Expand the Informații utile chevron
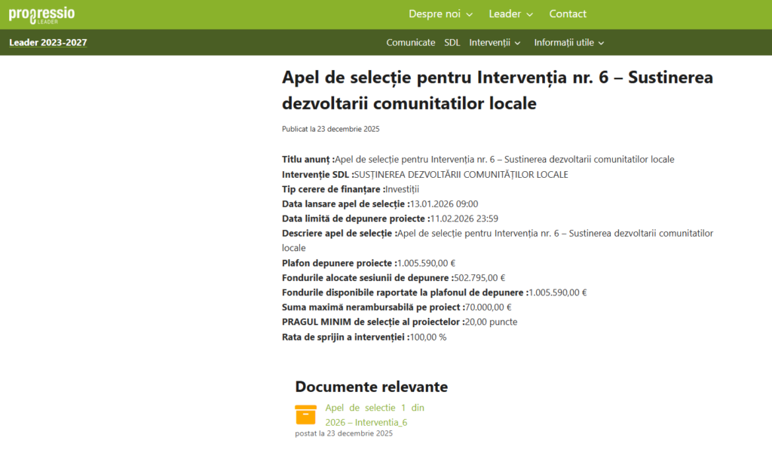Screen dimensions: 772x462 click(602, 43)
